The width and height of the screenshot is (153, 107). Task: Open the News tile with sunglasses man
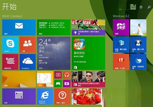point(88,79)
